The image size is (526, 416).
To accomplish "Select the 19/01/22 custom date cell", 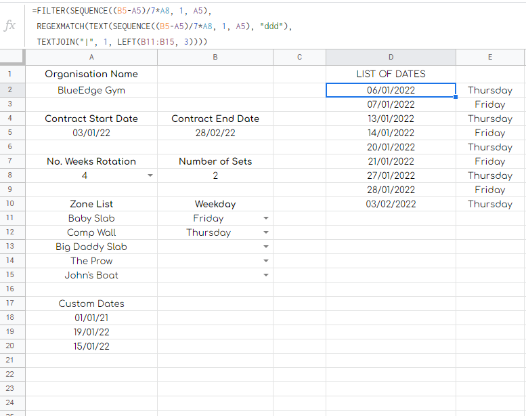I will (x=91, y=332).
